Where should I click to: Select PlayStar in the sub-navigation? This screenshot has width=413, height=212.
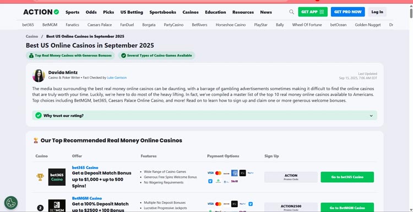point(261,25)
